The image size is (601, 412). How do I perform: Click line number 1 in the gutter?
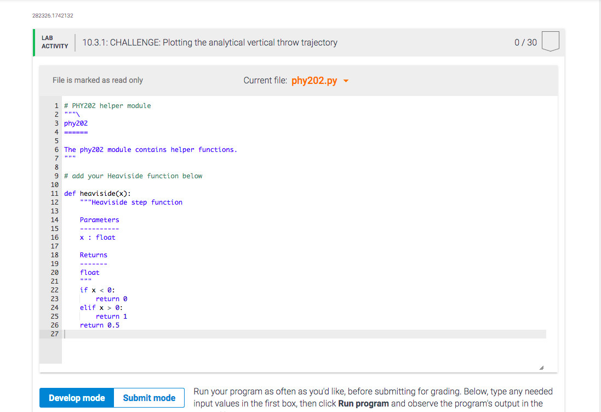point(56,105)
